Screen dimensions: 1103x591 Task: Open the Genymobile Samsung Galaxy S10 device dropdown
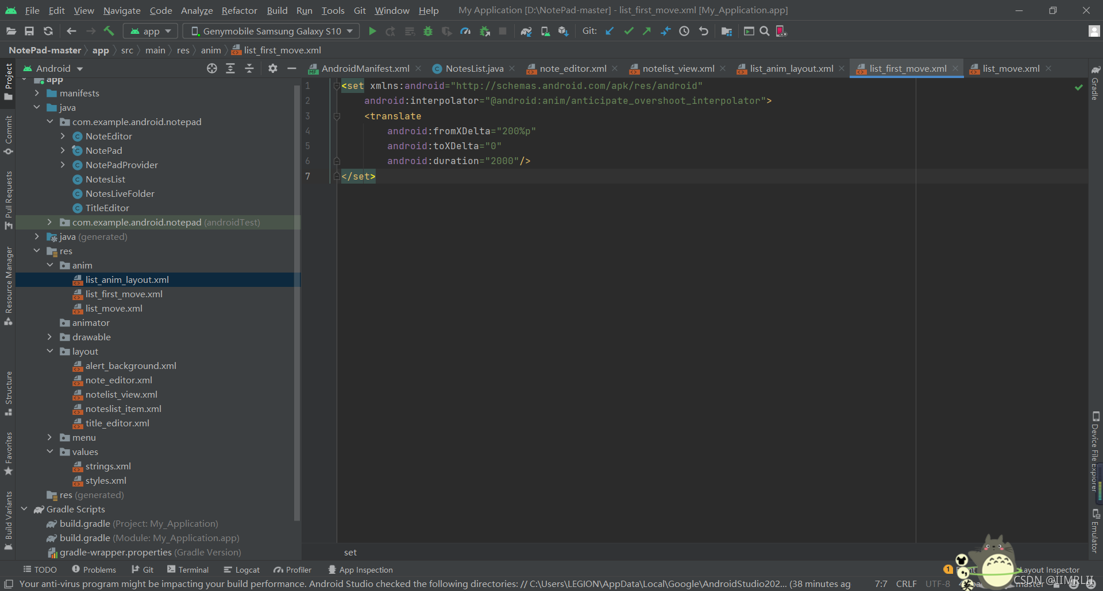272,31
